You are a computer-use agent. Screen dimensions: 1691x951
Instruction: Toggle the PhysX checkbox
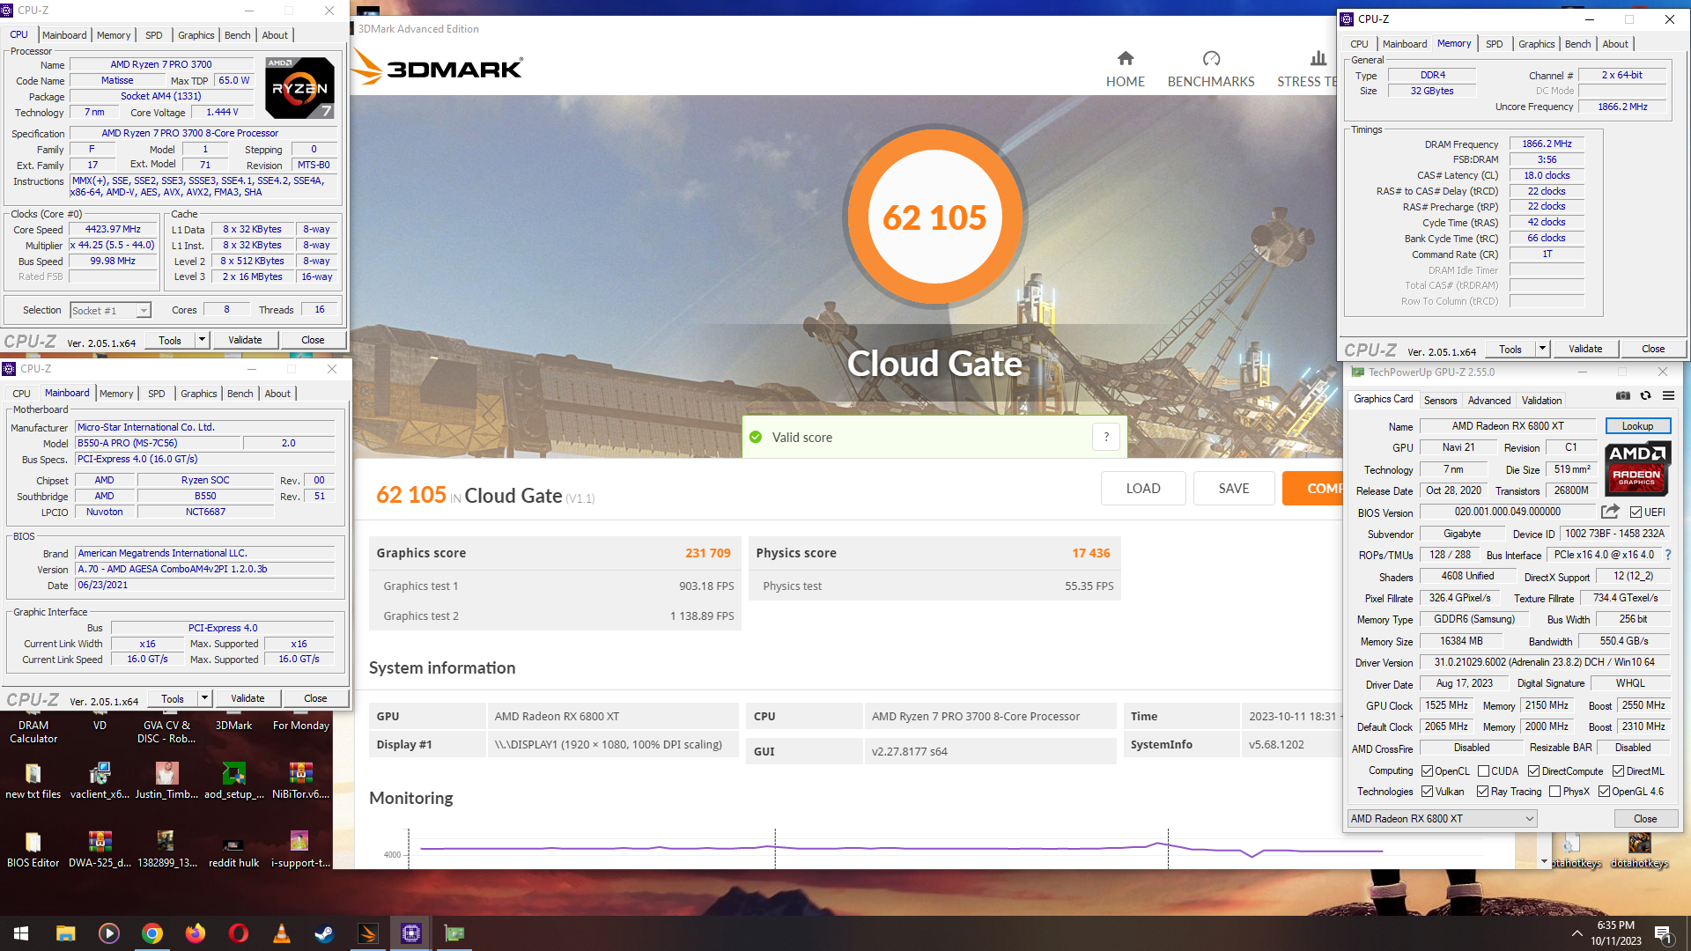(1554, 791)
